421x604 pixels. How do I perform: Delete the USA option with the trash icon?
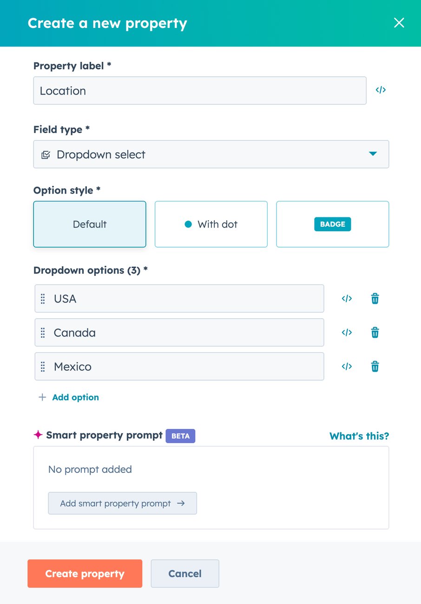pyautogui.click(x=375, y=298)
